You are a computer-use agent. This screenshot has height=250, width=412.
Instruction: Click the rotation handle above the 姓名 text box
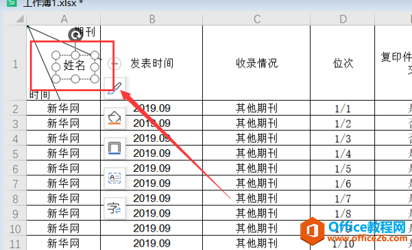(x=75, y=35)
